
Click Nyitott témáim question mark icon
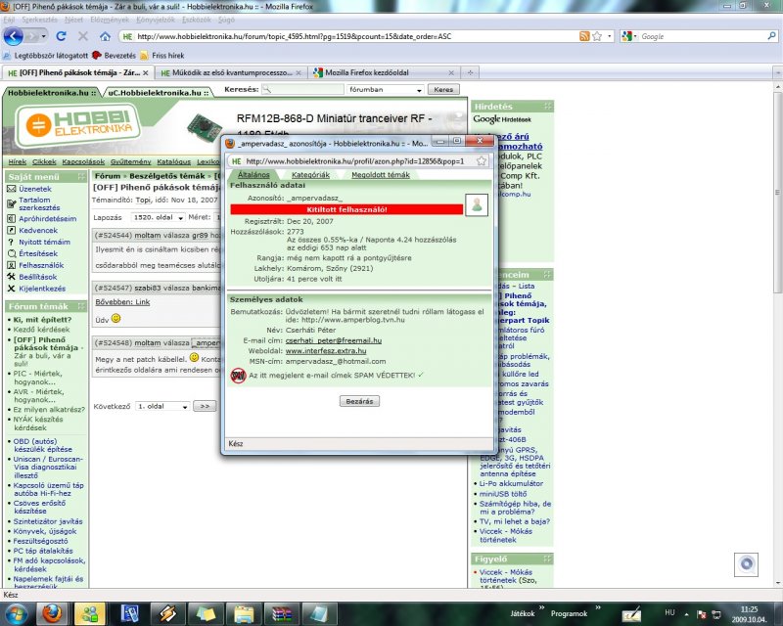coord(12,242)
